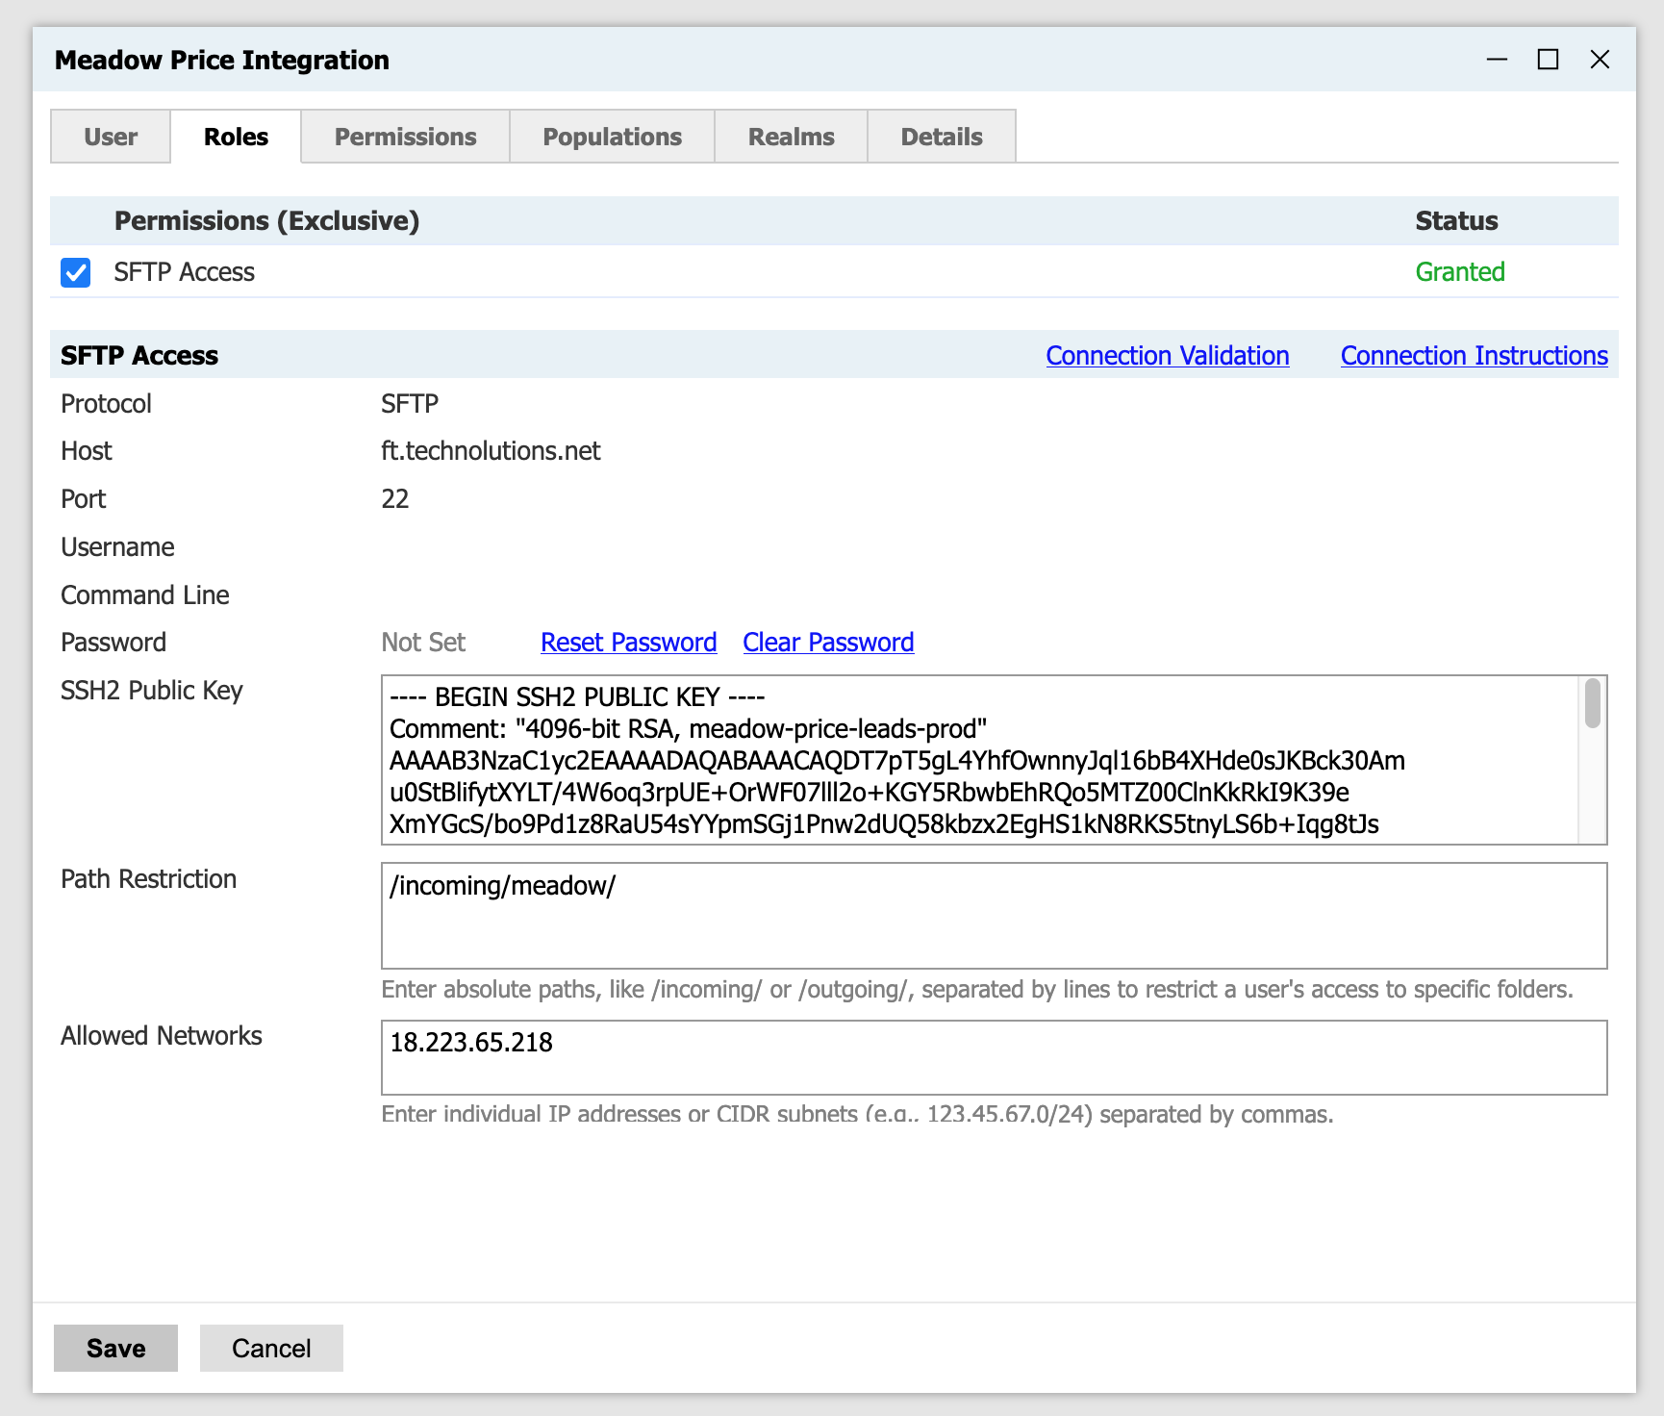Click the Granted status text
Image resolution: width=1664 pixels, height=1416 pixels.
pyautogui.click(x=1460, y=272)
